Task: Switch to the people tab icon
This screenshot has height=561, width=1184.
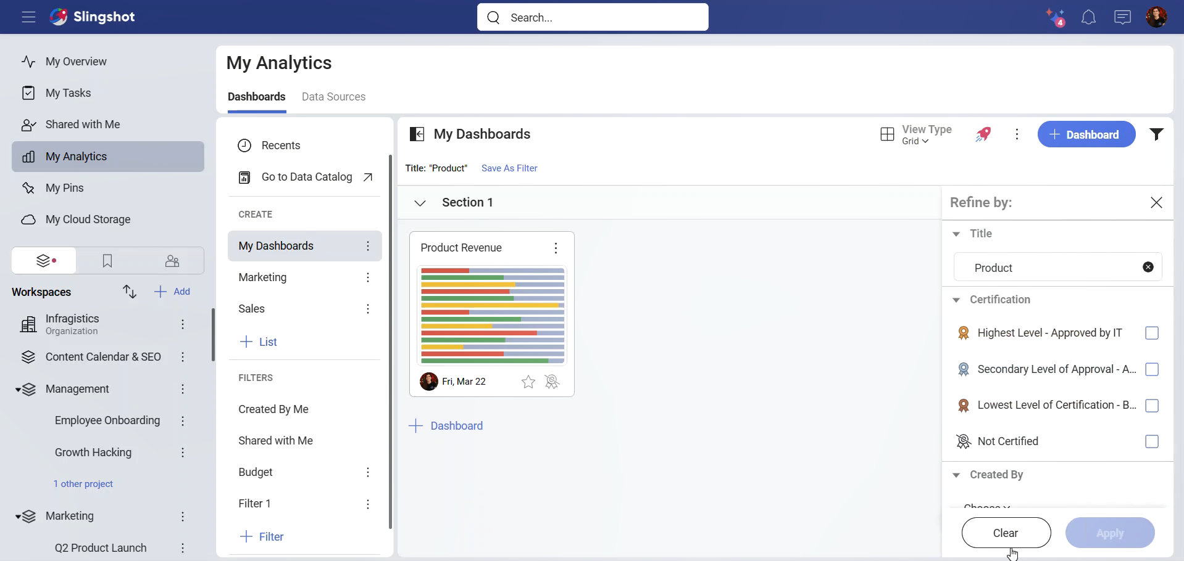Action: (x=172, y=261)
